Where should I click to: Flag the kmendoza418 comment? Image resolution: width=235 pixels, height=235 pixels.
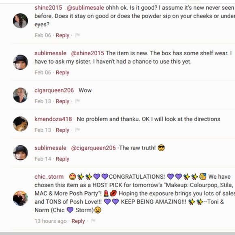click(77, 130)
